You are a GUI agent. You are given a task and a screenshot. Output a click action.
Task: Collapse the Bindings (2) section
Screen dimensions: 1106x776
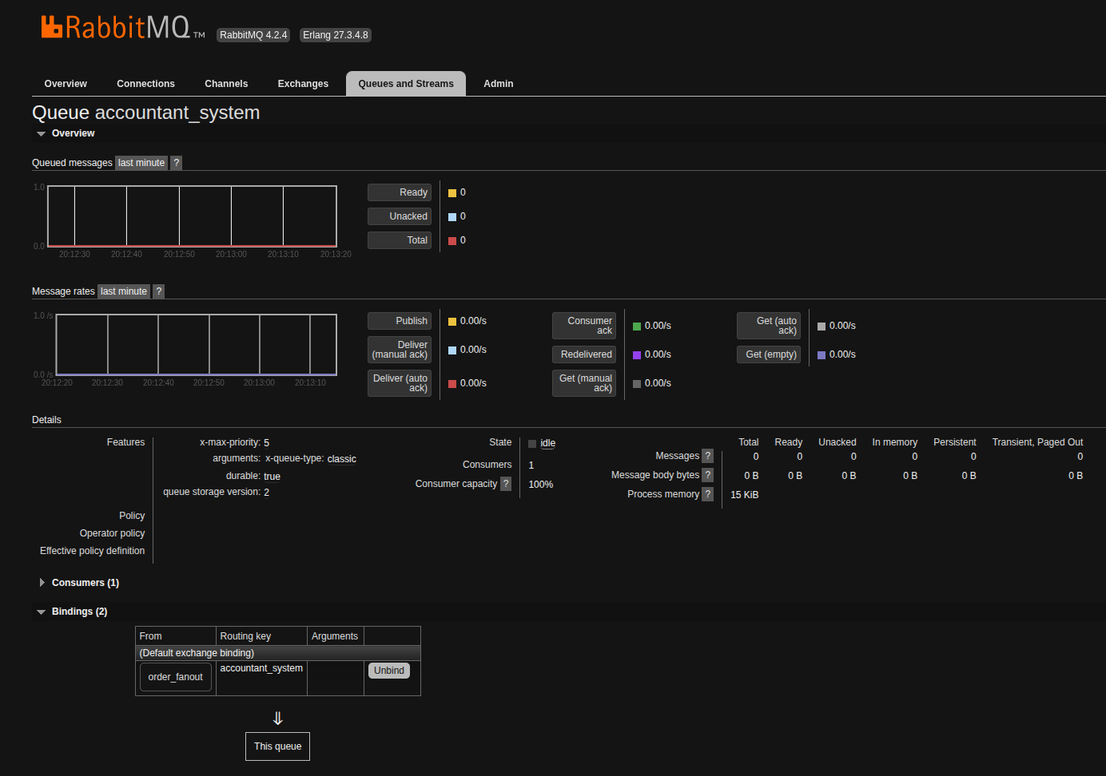pos(72,612)
